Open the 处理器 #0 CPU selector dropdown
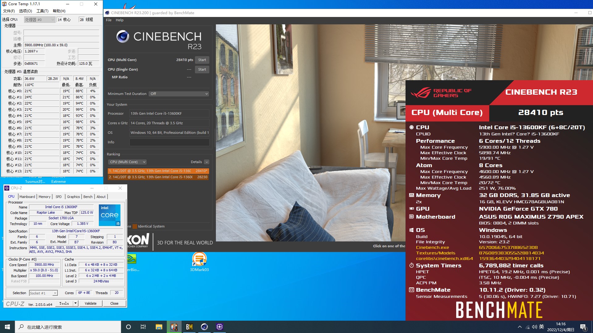 point(40,19)
